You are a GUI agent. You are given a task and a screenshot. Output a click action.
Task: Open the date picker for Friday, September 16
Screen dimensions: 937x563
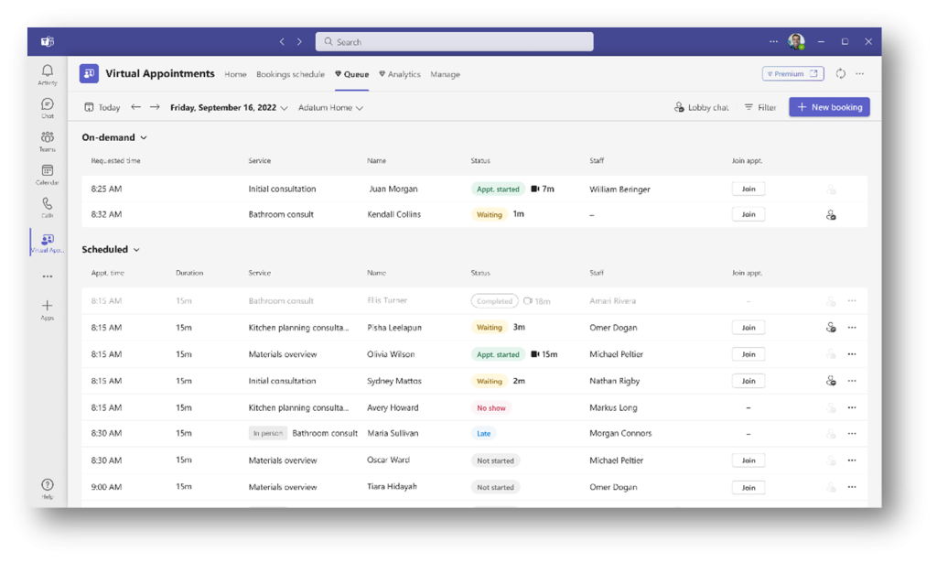coord(229,108)
